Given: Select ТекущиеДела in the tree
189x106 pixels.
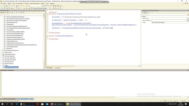Looking at the screenshot, I should click(x=10, y=30).
